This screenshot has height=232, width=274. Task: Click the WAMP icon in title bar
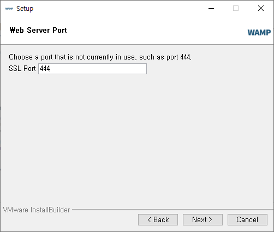pos(9,9)
